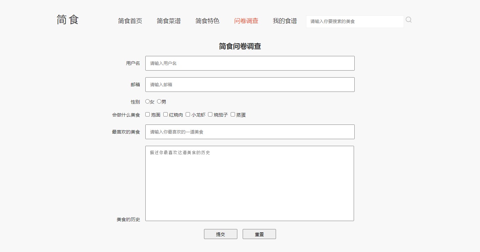Toggle the 蒸蛋 checkbox
Image resolution: width=480 pixels, height=252 pixels.
(x=233, y=115)
